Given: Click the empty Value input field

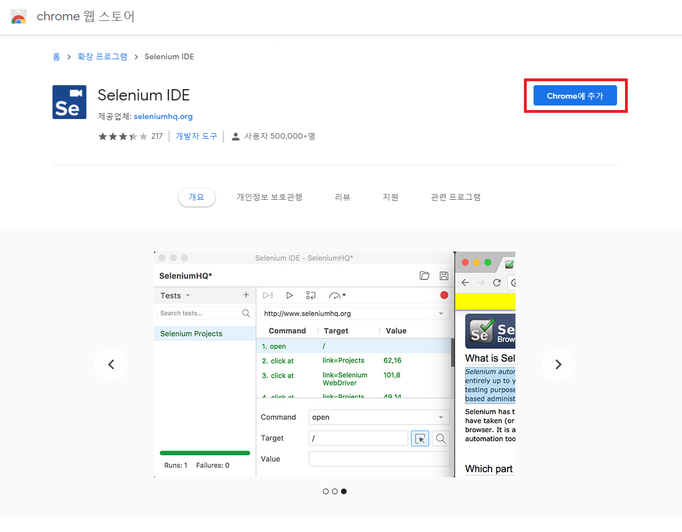Looking at the screenshot, I should tap(379, 459).
